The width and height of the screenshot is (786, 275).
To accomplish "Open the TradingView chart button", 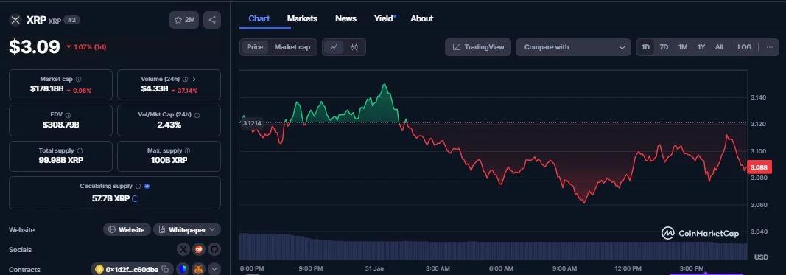I will (478, 47).
